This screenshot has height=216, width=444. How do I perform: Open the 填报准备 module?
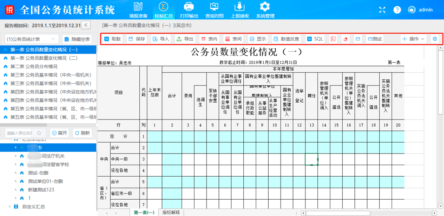click(138, 10)
